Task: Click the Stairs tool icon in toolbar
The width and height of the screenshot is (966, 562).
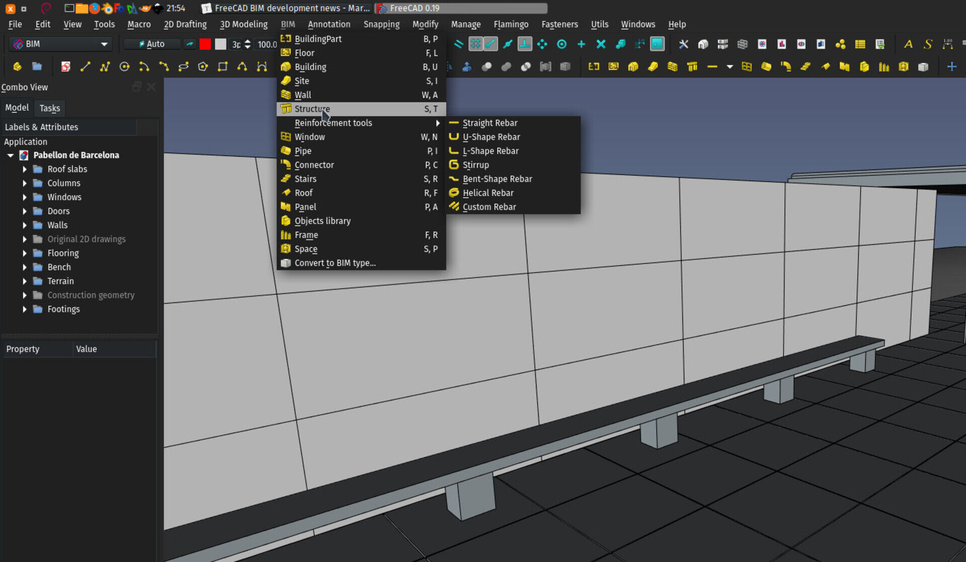Action: coord(805,67)
